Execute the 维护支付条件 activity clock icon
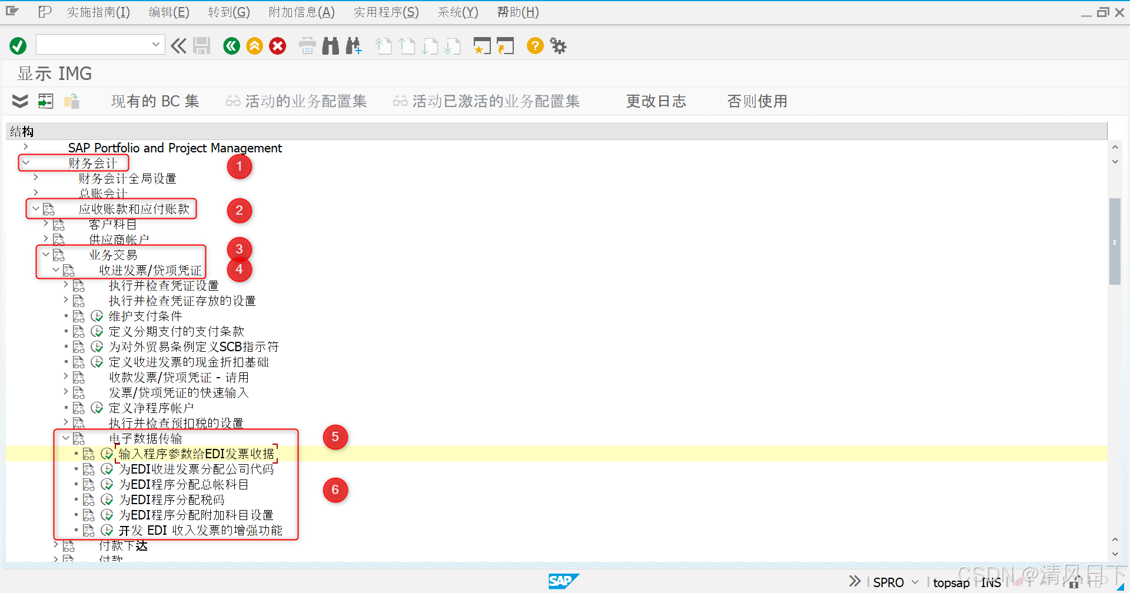 [97, 317]
